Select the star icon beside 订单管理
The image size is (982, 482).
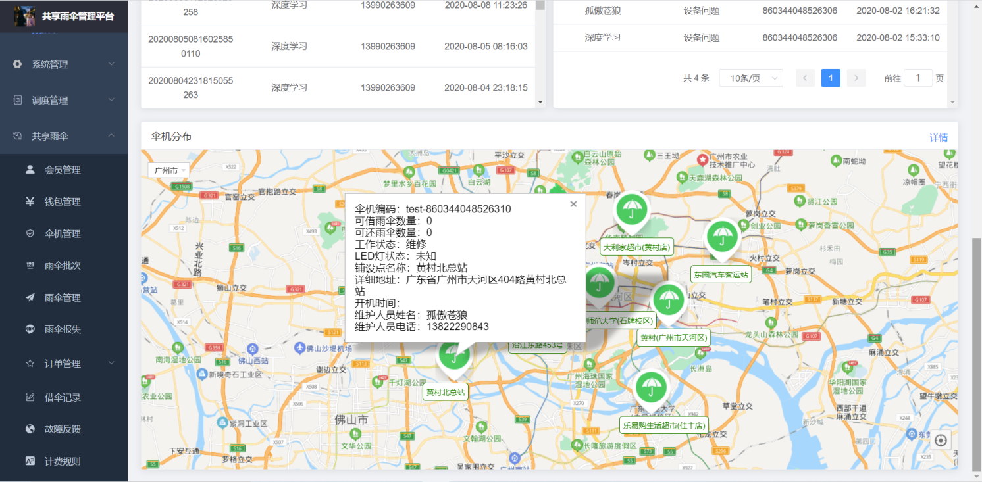coord(29,362)
